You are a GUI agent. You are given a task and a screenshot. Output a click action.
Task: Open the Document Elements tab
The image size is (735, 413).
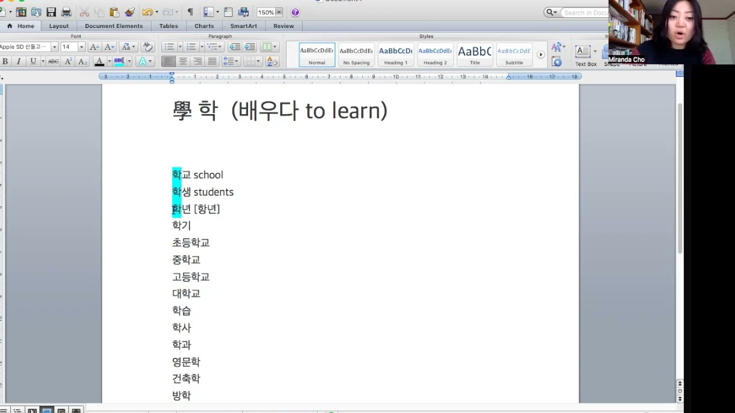pyautogui.click(x=114, y=26)
